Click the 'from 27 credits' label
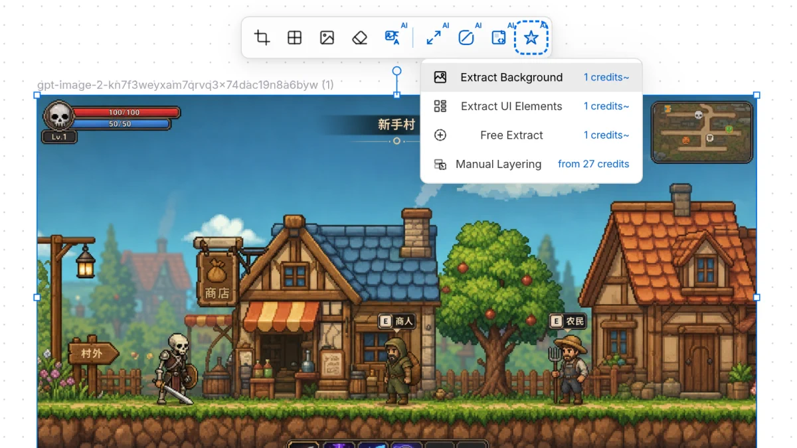Screen dimensions: 797x448 coord(594,164)
